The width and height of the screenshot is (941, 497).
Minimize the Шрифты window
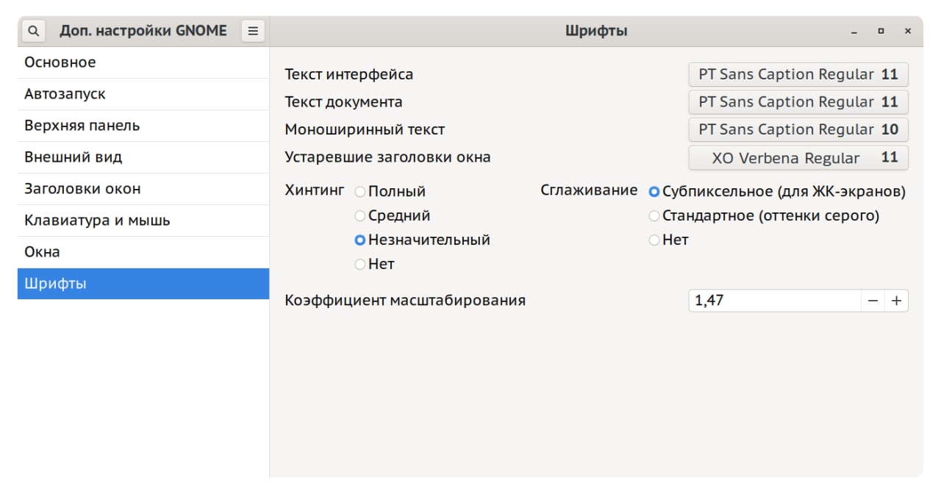tap(854, 32)
